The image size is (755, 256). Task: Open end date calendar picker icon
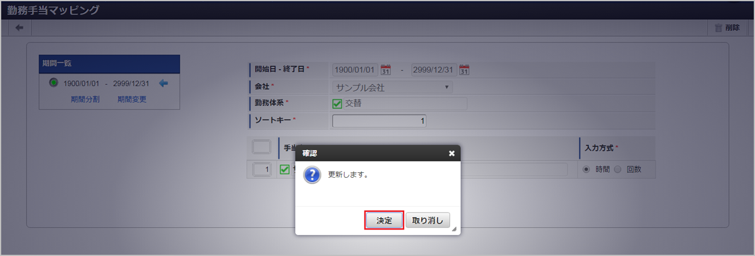click(x=464, y=70)
